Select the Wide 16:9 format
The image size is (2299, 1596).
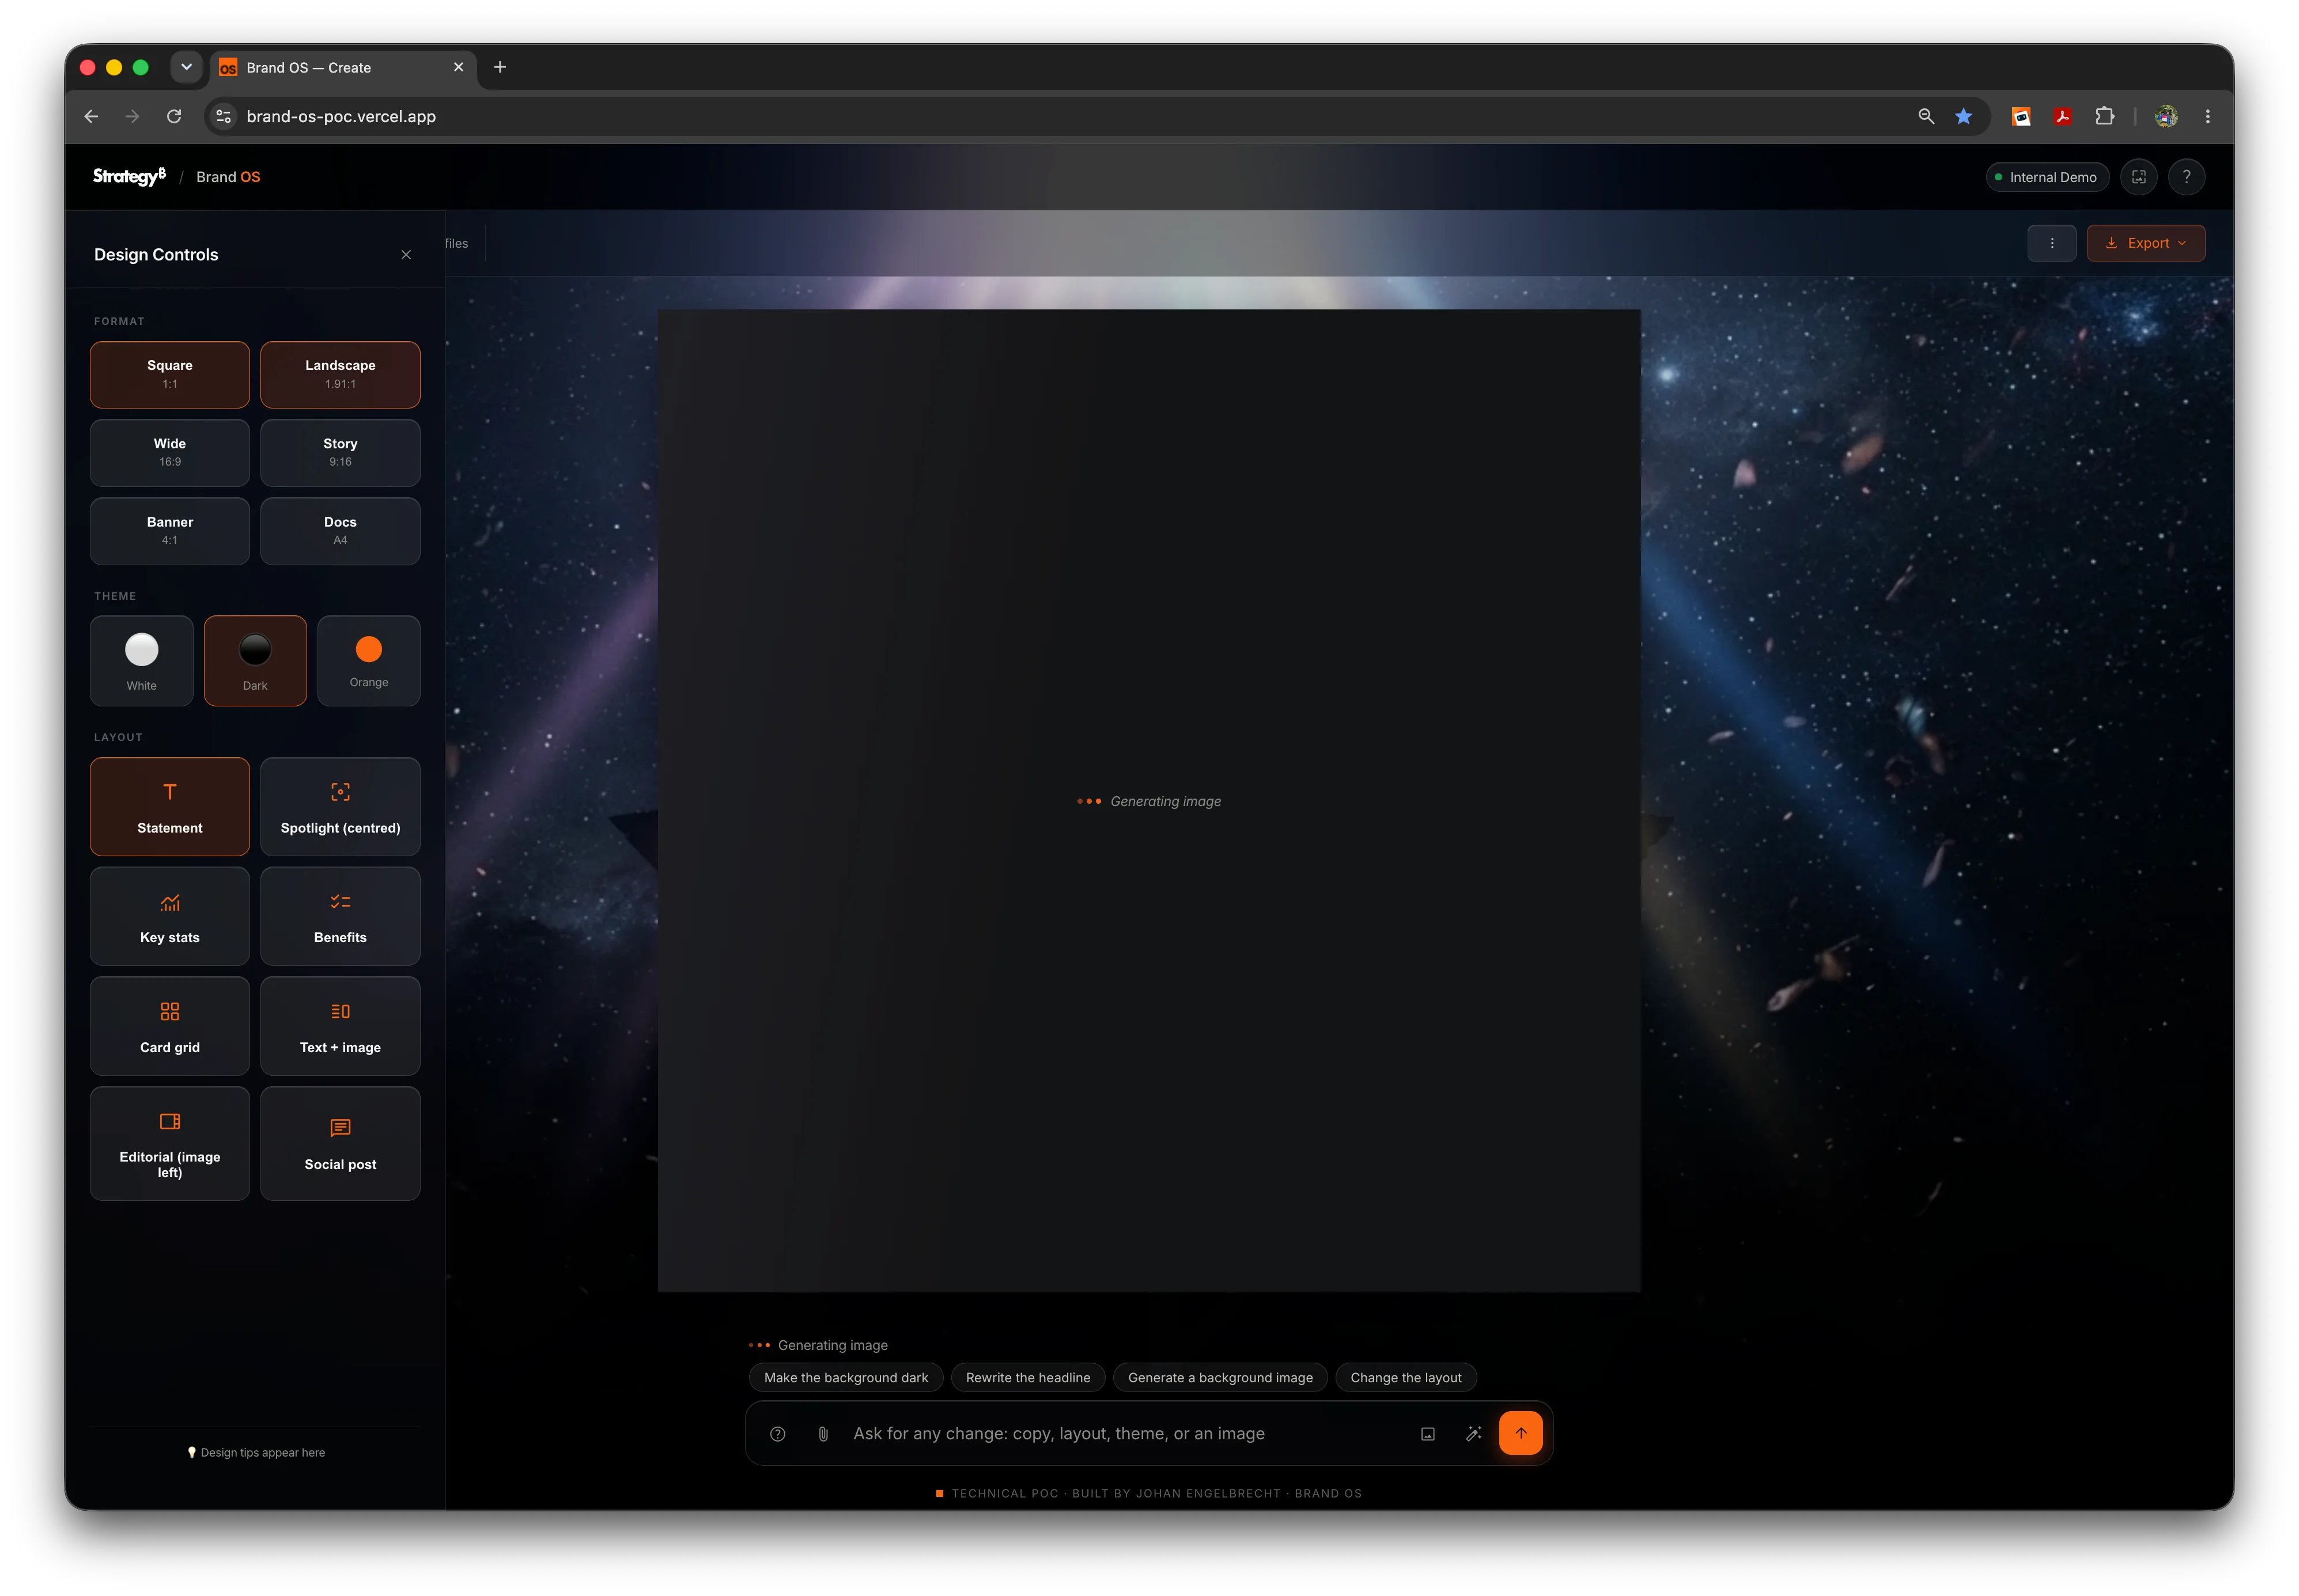click(x=170, y=452)
